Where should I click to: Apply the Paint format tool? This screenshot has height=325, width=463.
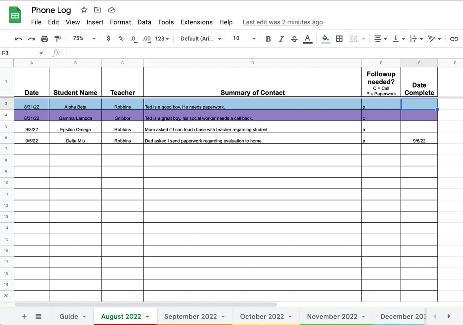[57, 39]
